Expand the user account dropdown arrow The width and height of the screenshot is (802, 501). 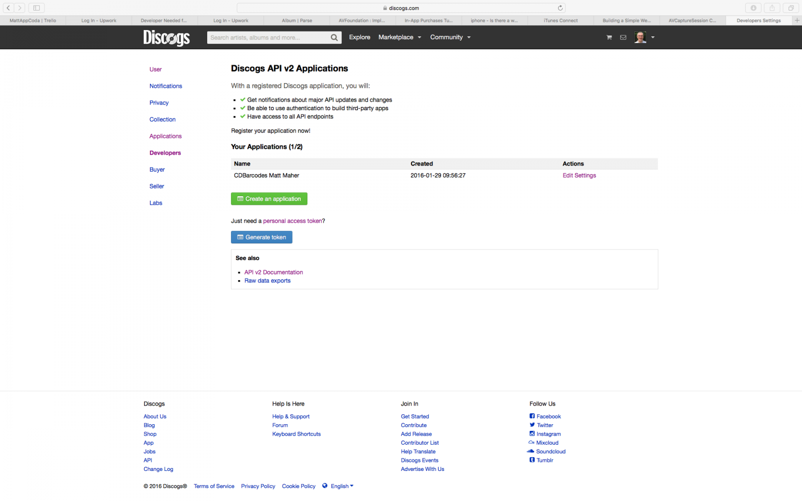click(x=653, y=37)
